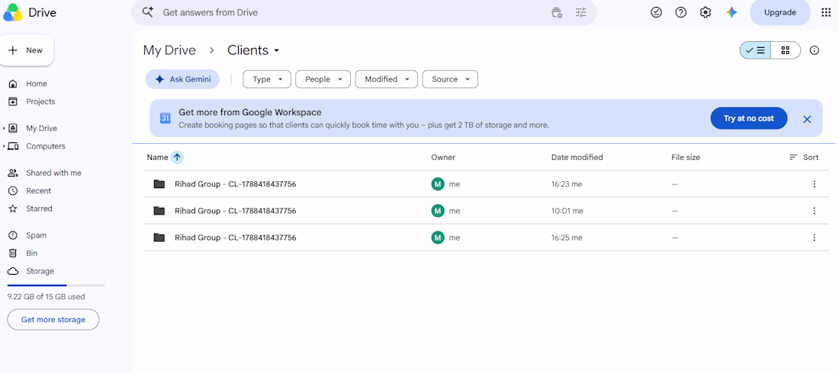Switch to grid layout view
Image resolution: width=839 pixels, height=373 pixels.
[786, 50]
